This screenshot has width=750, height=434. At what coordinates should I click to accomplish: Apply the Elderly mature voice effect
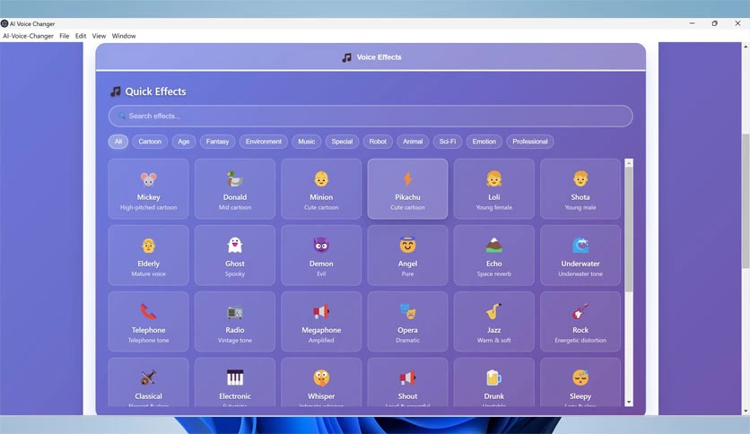(148, 256)
